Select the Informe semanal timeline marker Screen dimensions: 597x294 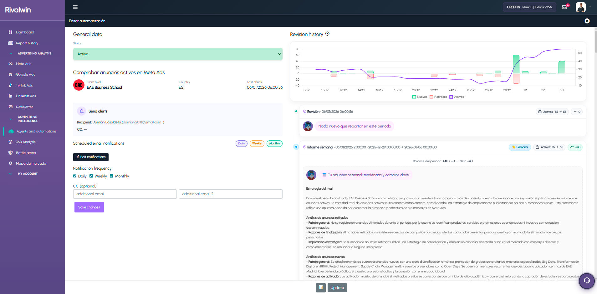point(296,147)
